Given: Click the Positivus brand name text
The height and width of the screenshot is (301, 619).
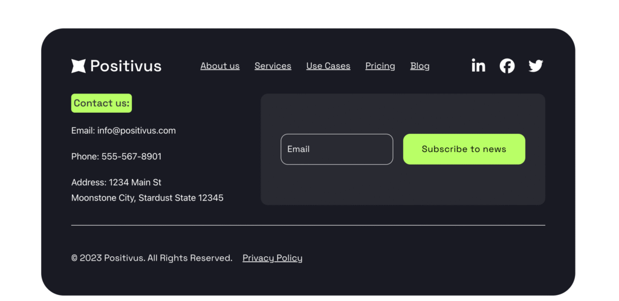Looking at the screenshot, I should tap(126, 66).
